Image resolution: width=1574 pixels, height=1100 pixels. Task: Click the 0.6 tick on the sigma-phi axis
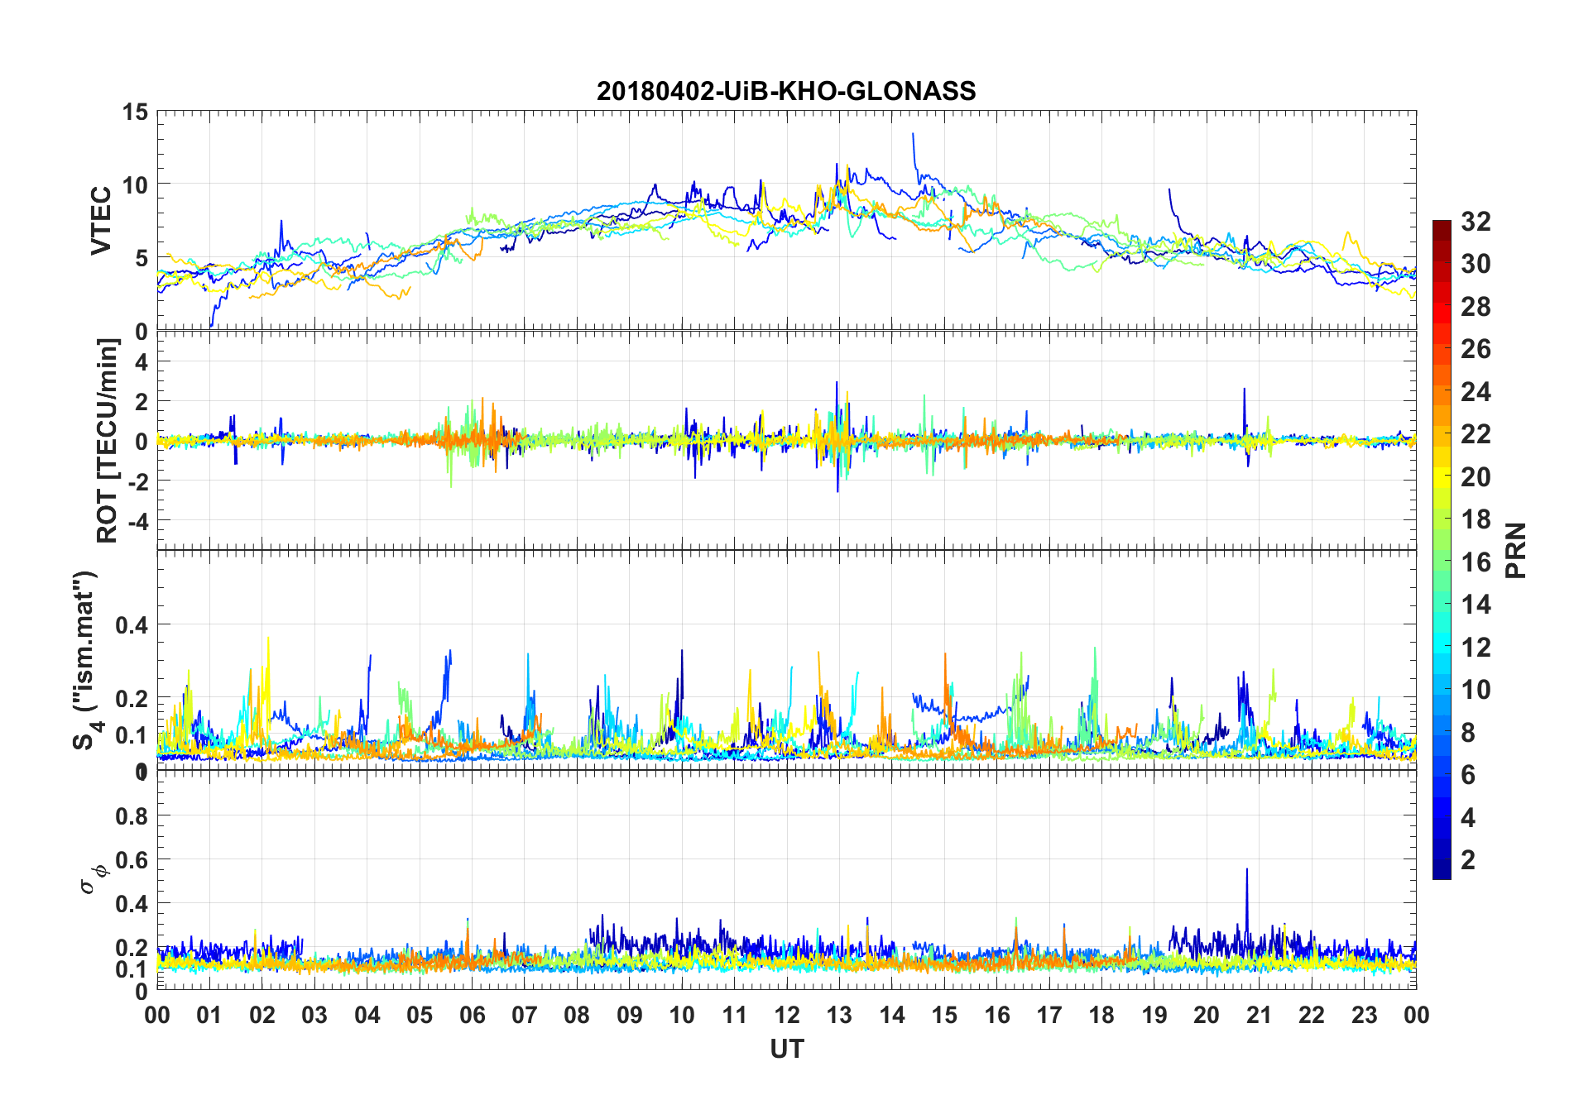[x=132, y=860]
